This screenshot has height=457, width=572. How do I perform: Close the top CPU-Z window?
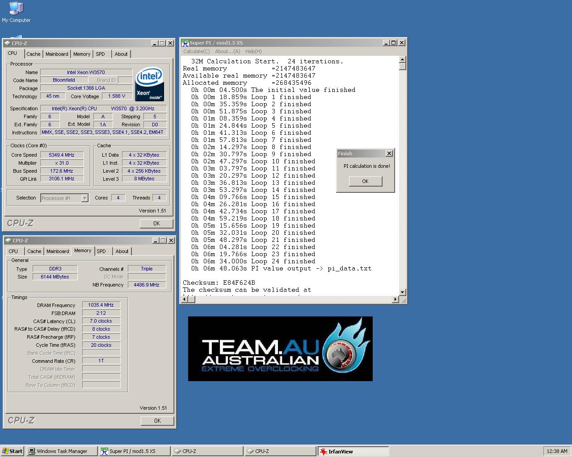(x=170, y=43)
